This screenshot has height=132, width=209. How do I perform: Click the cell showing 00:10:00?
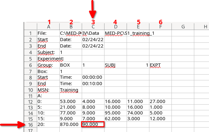coord(93,84)
